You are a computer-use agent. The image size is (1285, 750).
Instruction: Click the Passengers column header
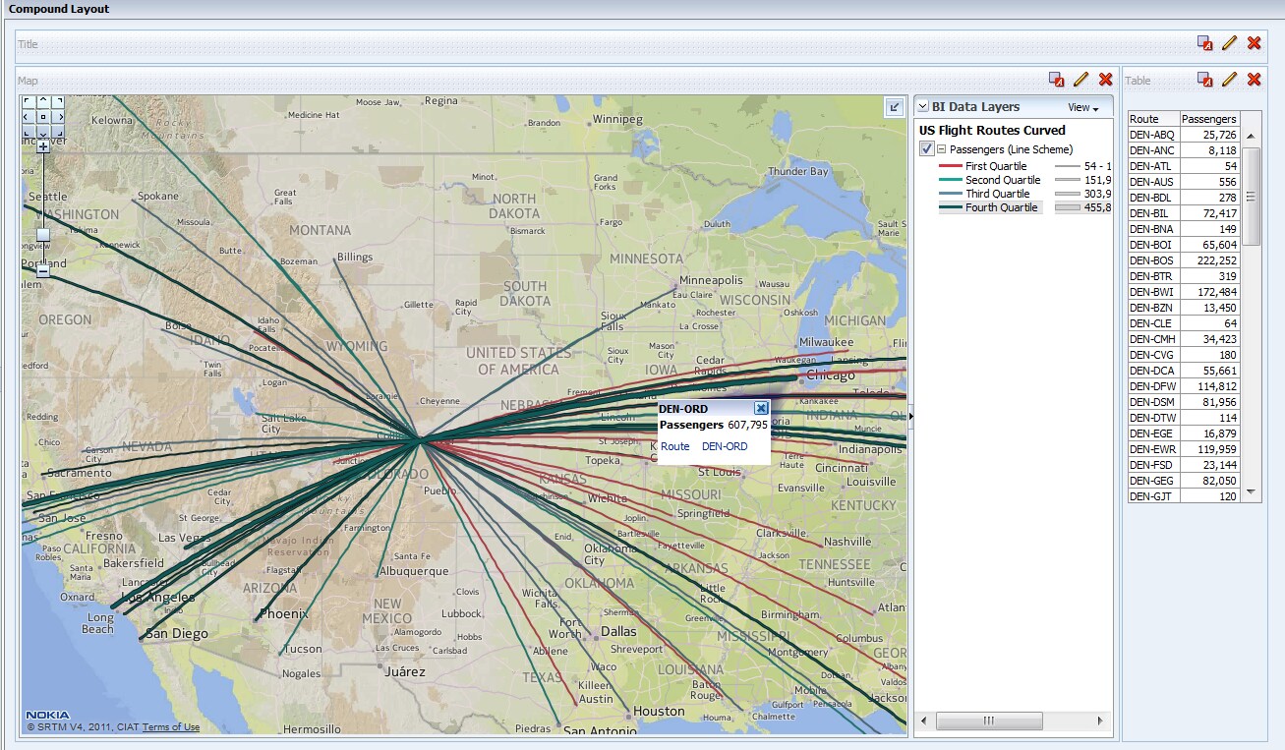[x=1209, y=119]
